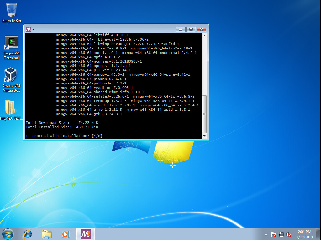This screenshot has height=240, width=321.
Task: Click the terminal vertical scrollbar thumb
Action: pos(204,114)
